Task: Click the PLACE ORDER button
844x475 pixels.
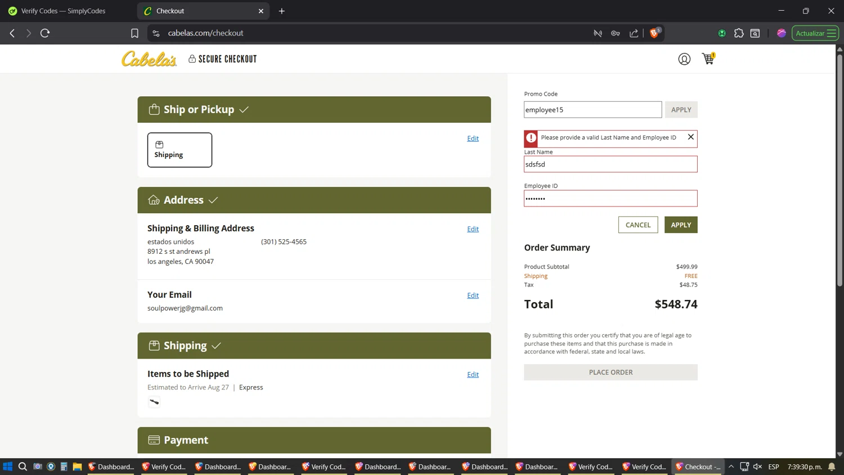Action: tap(610, 372)
